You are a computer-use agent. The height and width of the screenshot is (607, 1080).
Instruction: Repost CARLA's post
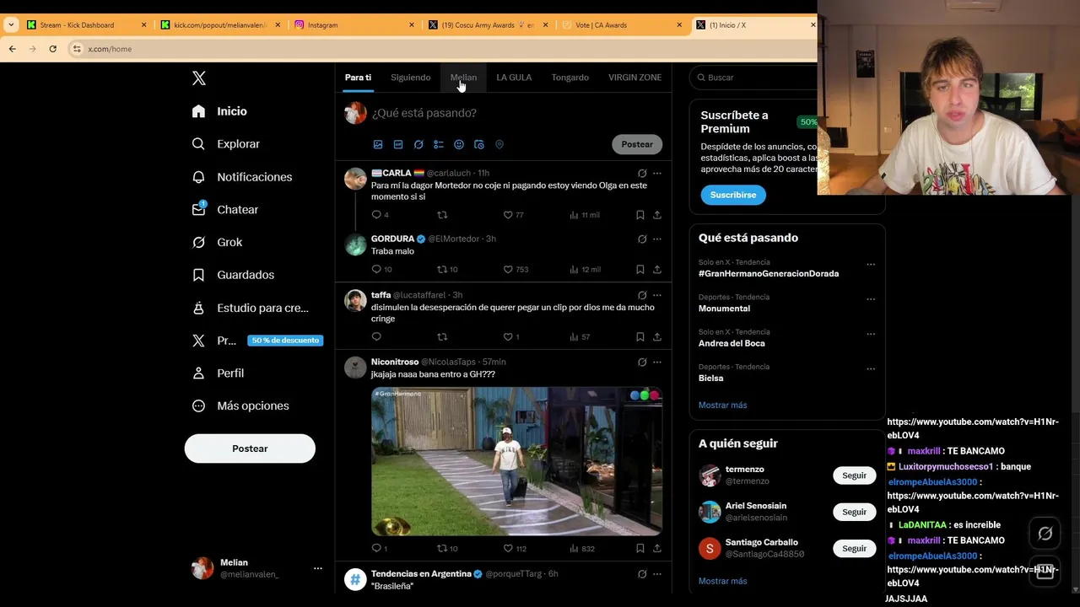coord(442,215)
